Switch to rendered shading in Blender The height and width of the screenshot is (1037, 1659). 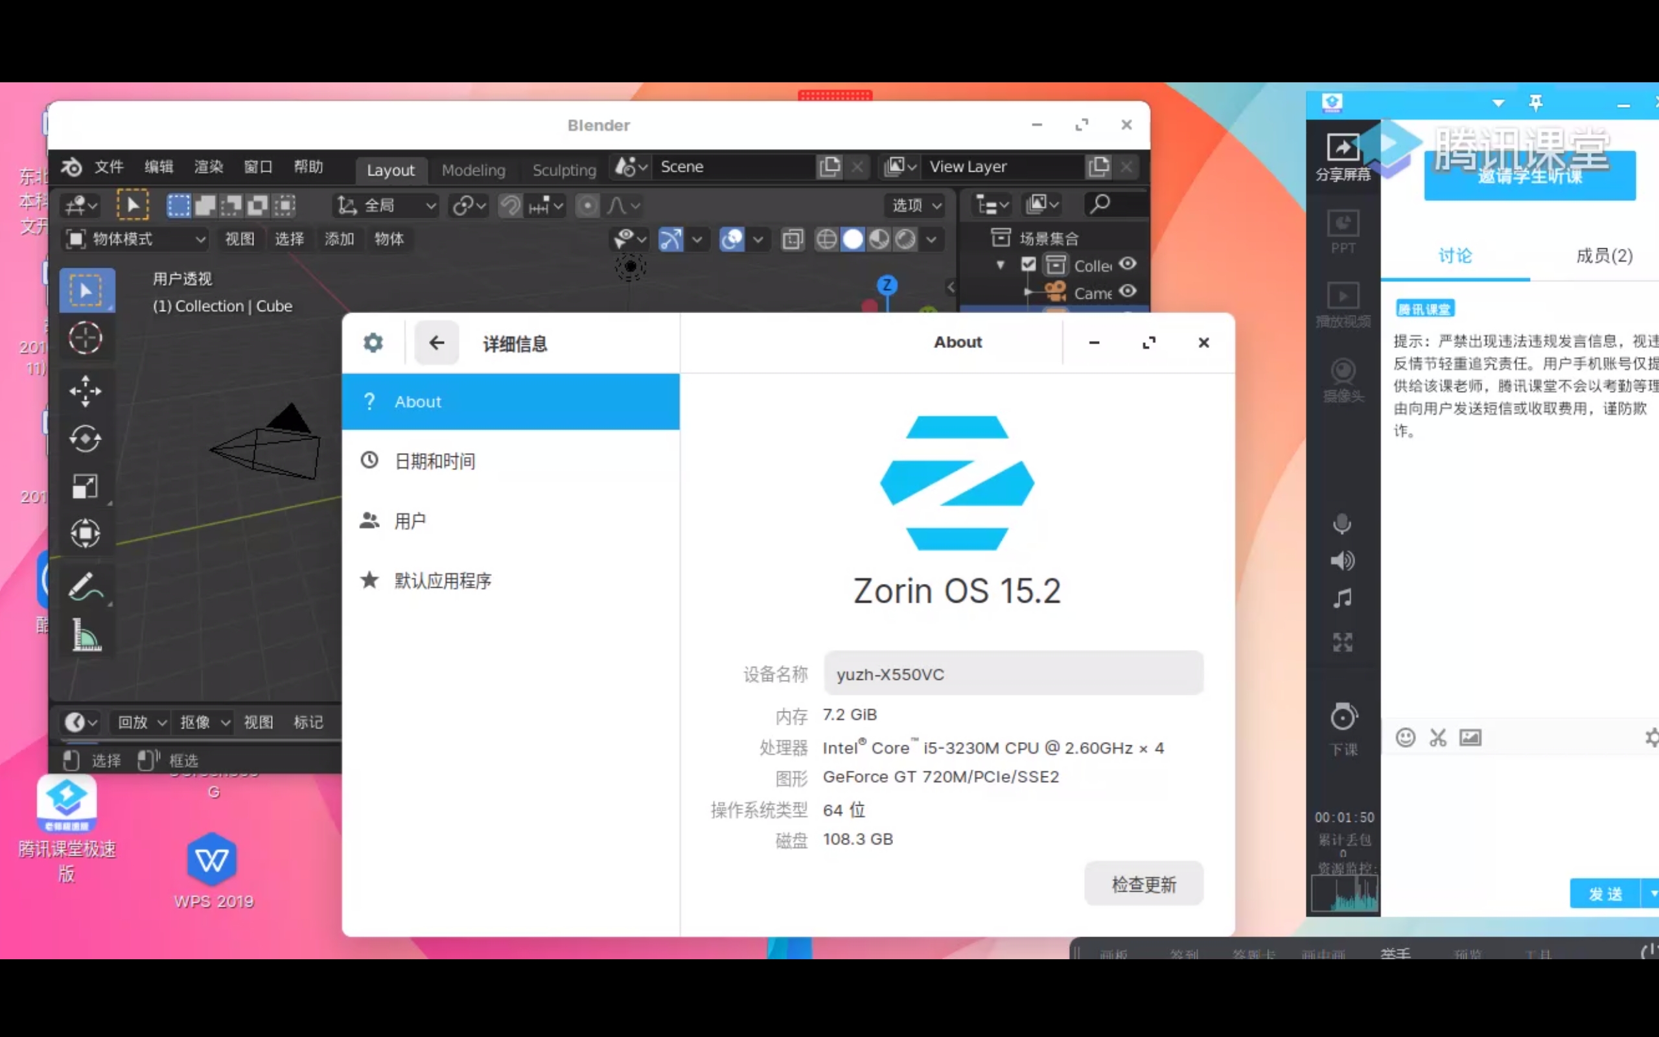(905, 239)
